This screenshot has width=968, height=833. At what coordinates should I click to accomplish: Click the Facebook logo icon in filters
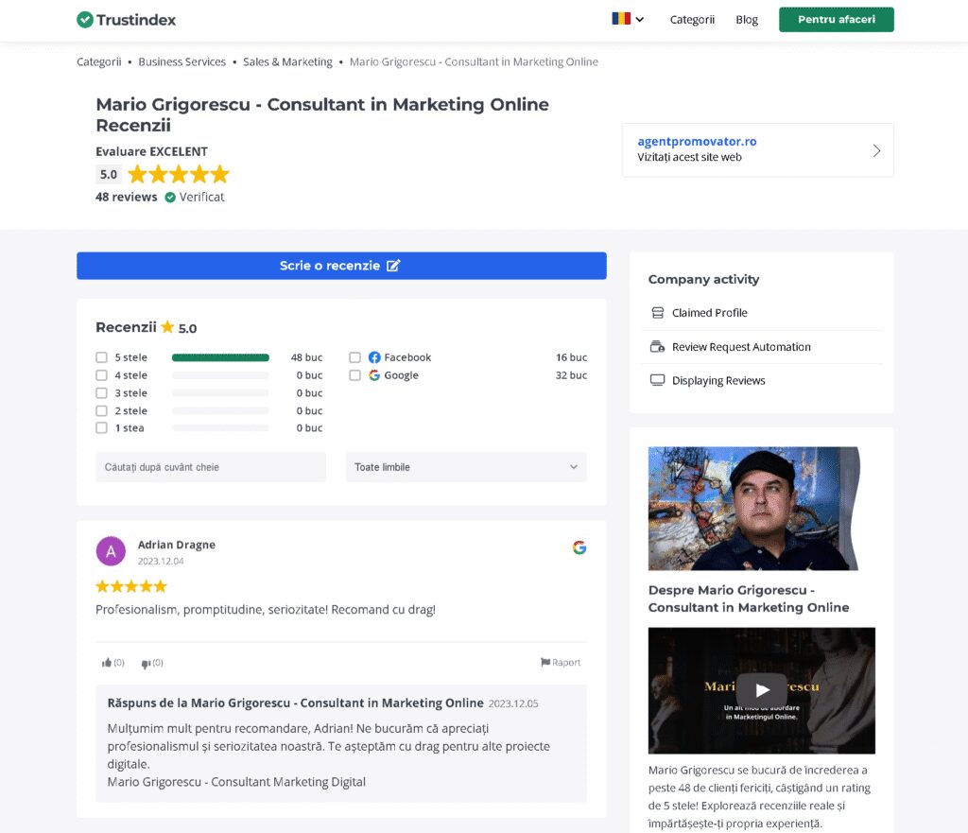tap(374, 357)
